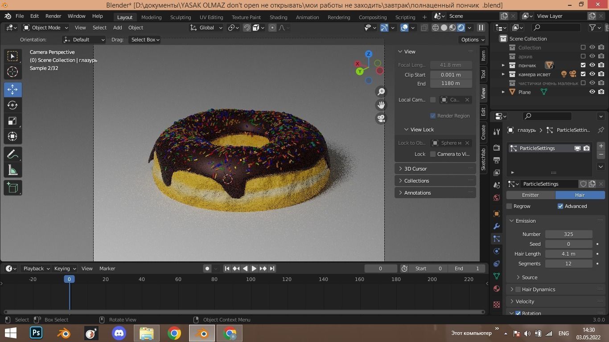Select the Cursor tool
This screenshot has height=342, width=609.
point(12,72)
